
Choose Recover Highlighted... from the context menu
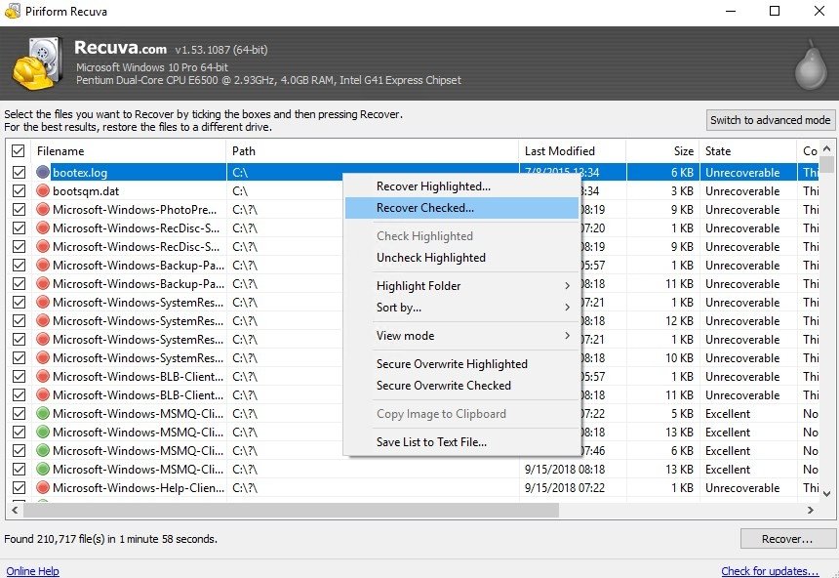[461, 186]
